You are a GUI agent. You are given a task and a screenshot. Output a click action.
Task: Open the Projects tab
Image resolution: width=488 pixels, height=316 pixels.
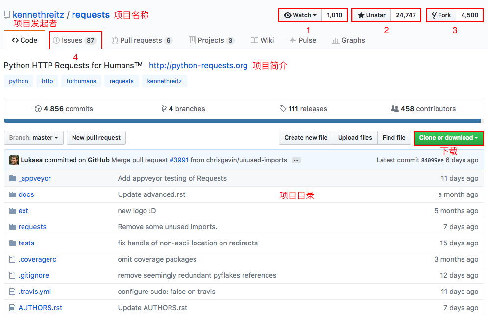click(x=211, y=40)
